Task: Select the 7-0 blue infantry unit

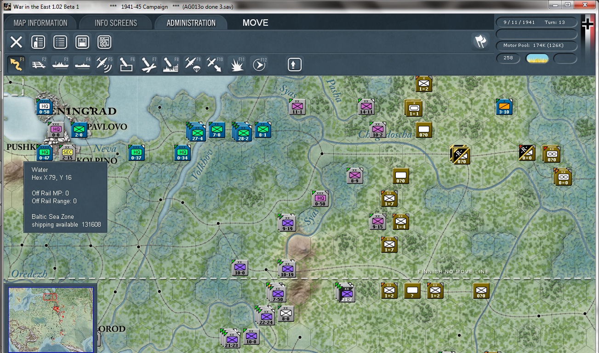Action: click(x=217, y=130)
